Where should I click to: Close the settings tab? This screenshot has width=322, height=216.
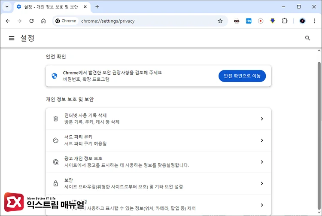pos(85,7)
